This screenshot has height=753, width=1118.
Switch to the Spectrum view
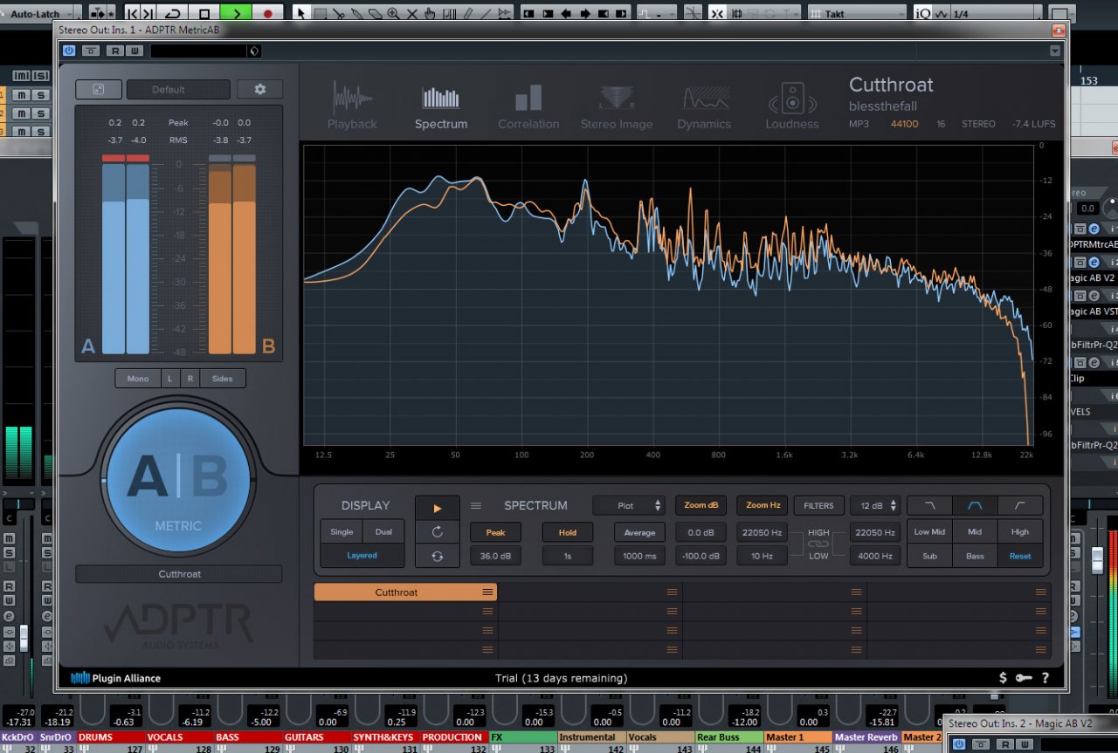441,106
